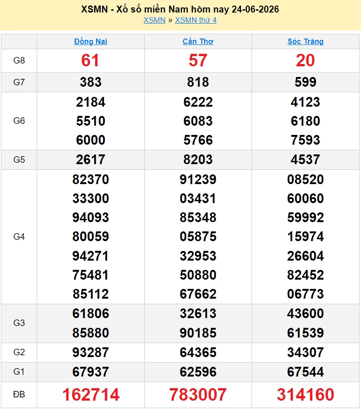361x409 pixels.
Task: Click G6 number 6222
Action: click(x=198, y=102)
